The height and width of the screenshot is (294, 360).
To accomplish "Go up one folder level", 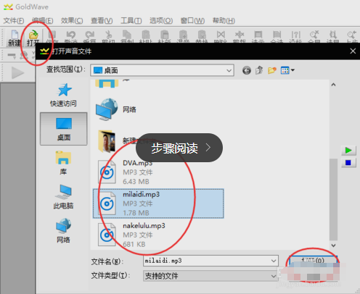I will coord(259,70).
